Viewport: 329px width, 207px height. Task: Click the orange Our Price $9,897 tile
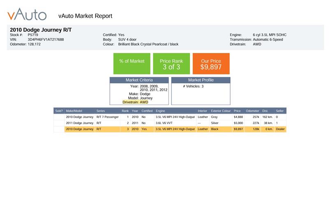211,64
